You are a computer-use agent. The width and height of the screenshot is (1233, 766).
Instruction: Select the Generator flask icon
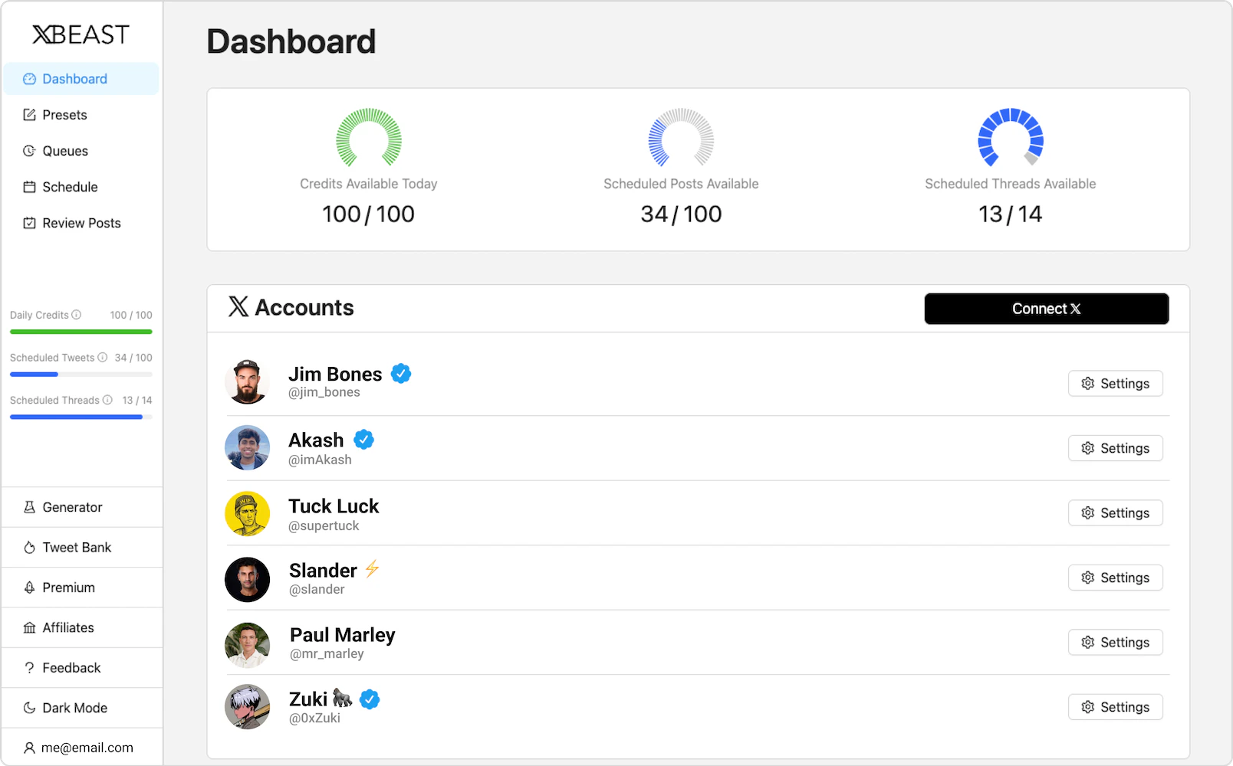pos(29,506)
